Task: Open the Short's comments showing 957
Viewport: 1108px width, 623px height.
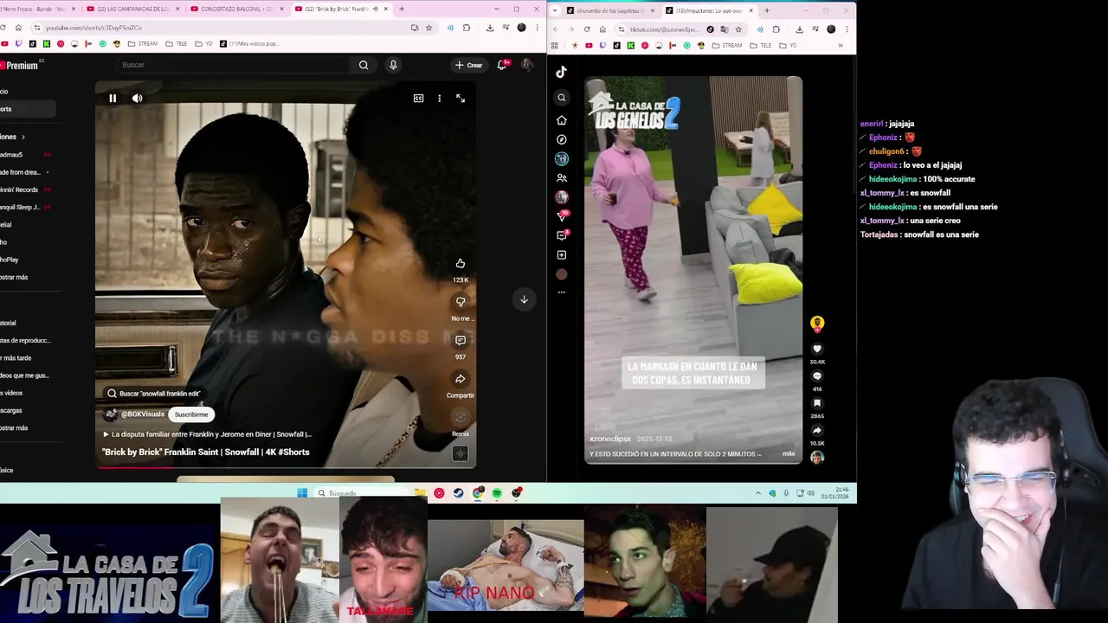Action: tap(461, 340)
